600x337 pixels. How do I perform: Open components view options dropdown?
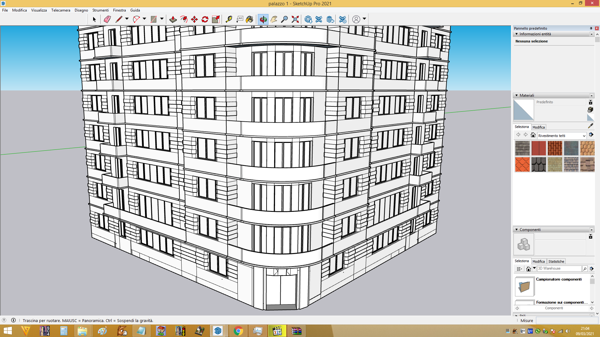[519, 269]
